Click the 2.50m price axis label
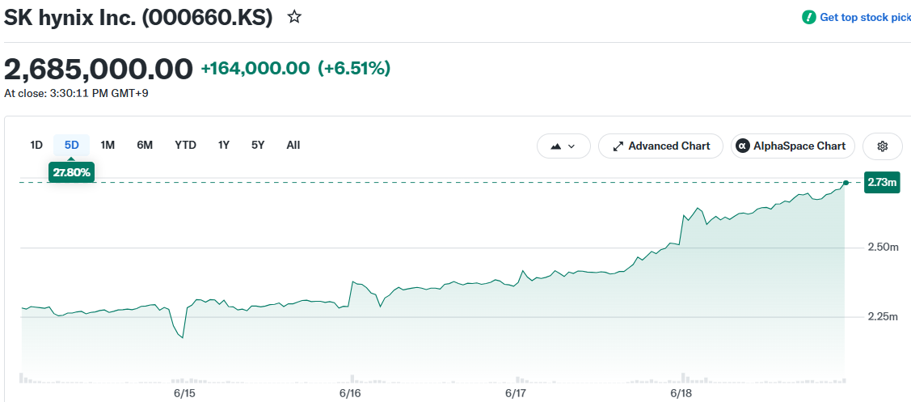The width and height of the screenshot is (911, 402). pyautogui.click(x=882, y=248)
